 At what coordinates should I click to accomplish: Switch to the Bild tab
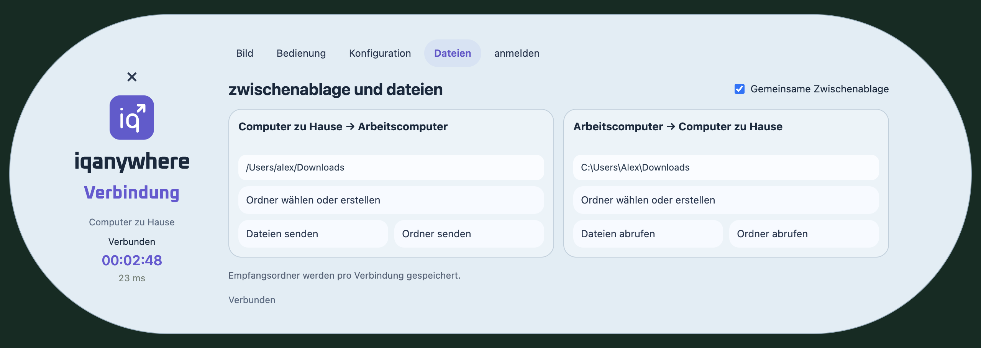pyautogui.click(x=244, y=53)
